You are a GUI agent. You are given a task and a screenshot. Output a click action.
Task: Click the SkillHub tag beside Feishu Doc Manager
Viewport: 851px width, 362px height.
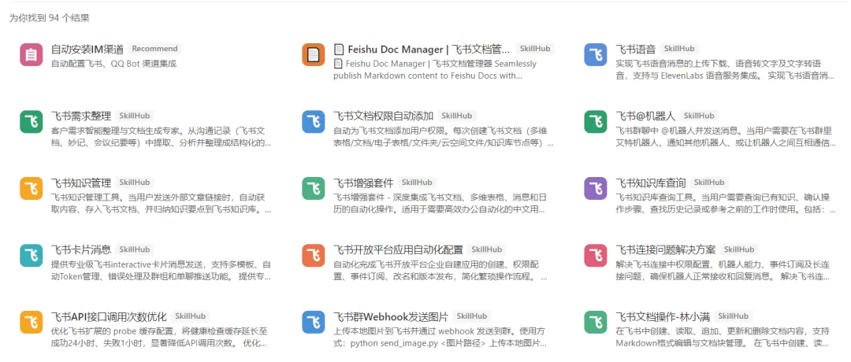(534, 49)
